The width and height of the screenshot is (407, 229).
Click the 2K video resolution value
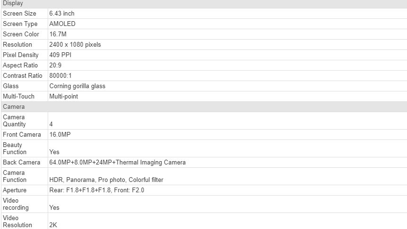pyautogui.click(x=53, y=225)
